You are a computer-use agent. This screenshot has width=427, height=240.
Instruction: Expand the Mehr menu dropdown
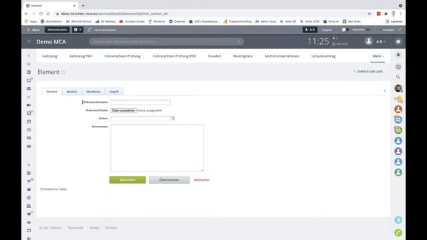pyautogui.click(x=378, y=56)
